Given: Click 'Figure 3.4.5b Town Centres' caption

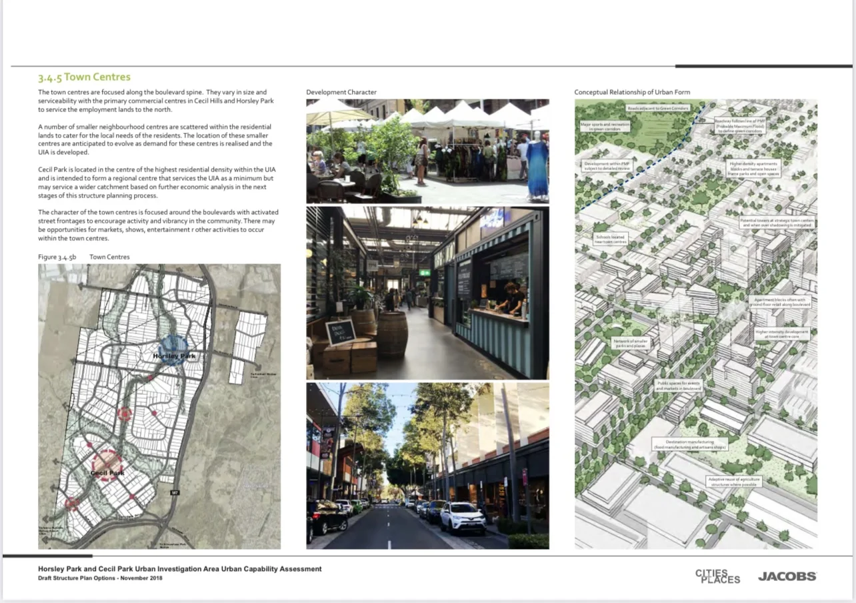Looking at the screenshot, I should (x=84, y=257).
